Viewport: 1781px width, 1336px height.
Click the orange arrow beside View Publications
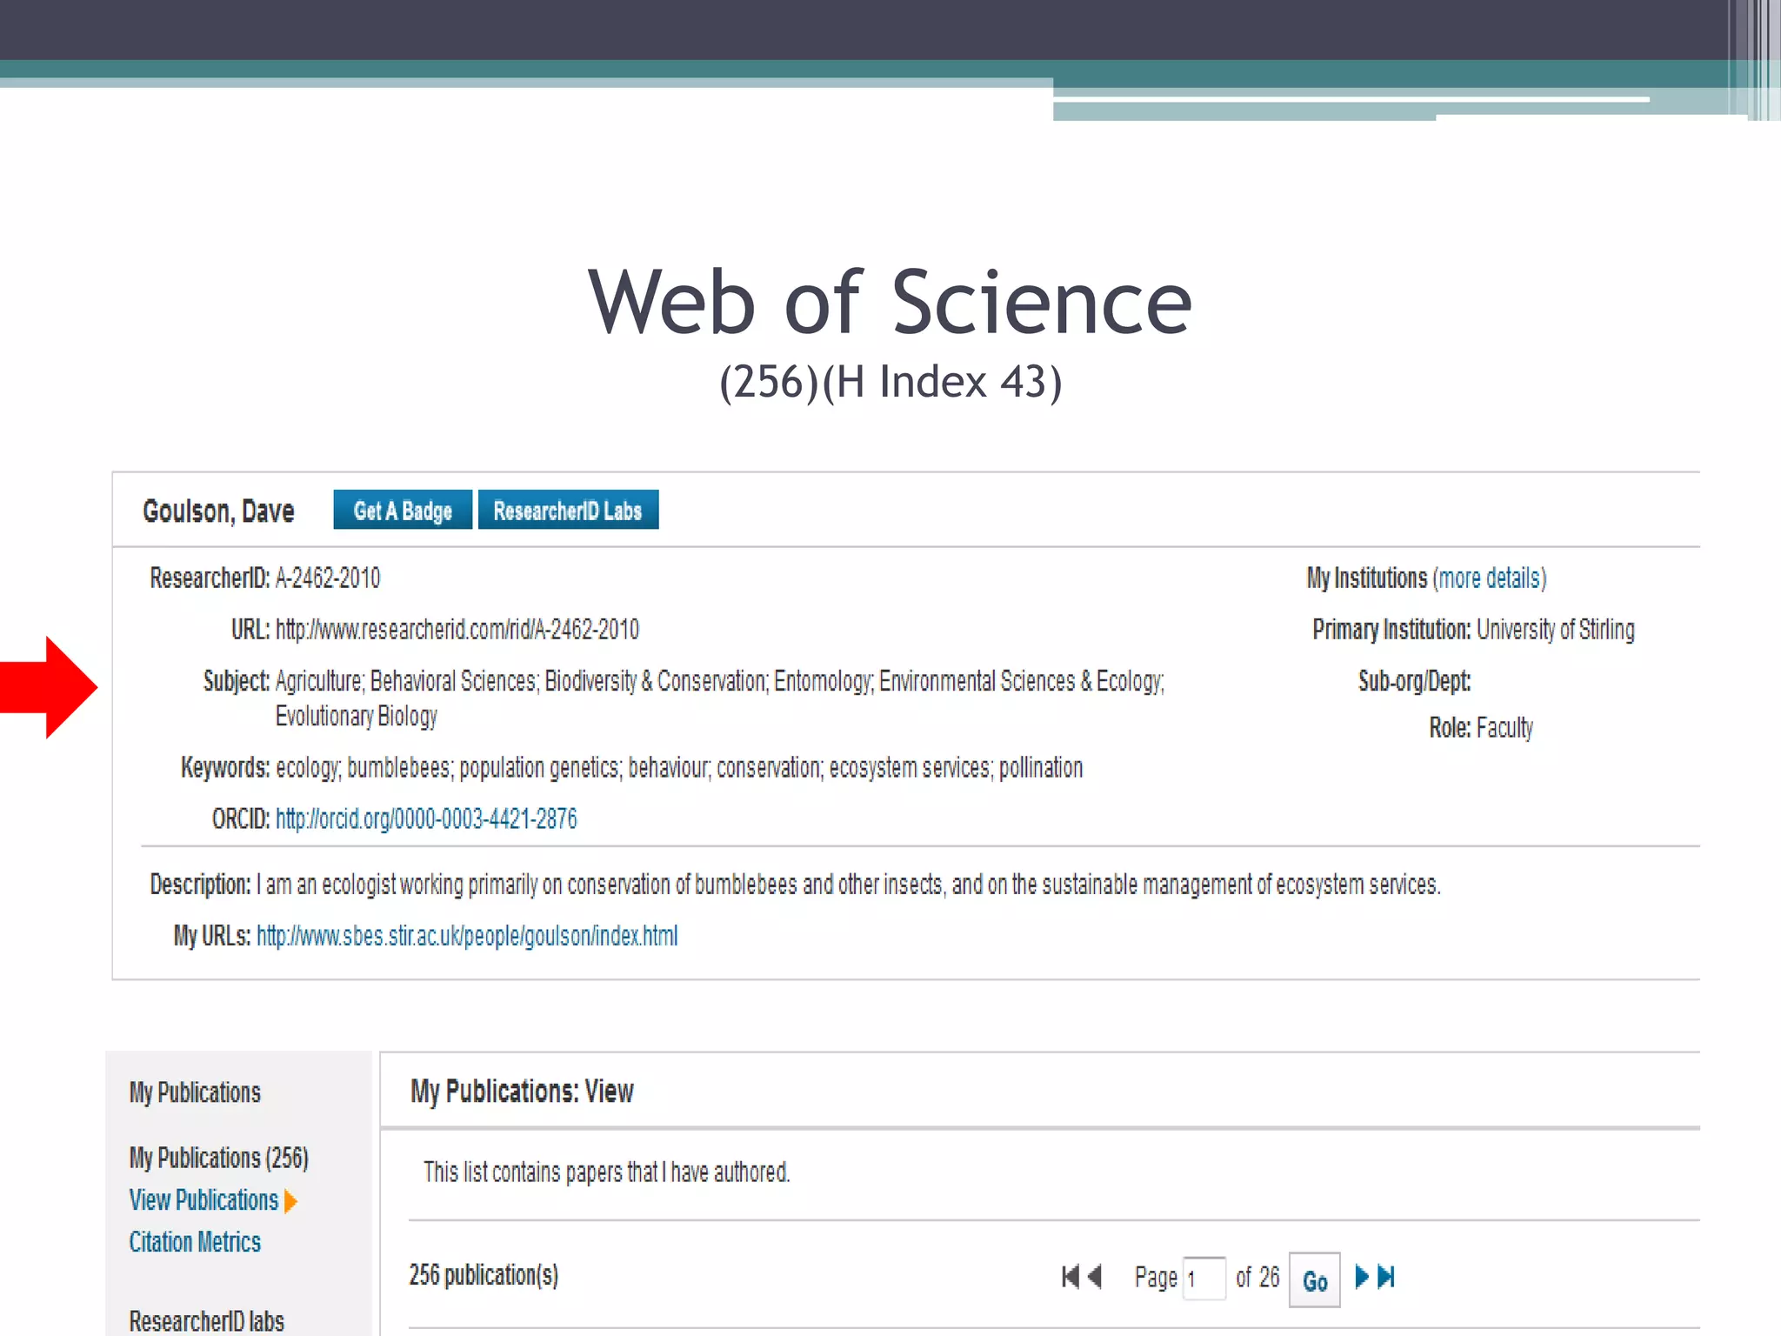click(291, 1201)
